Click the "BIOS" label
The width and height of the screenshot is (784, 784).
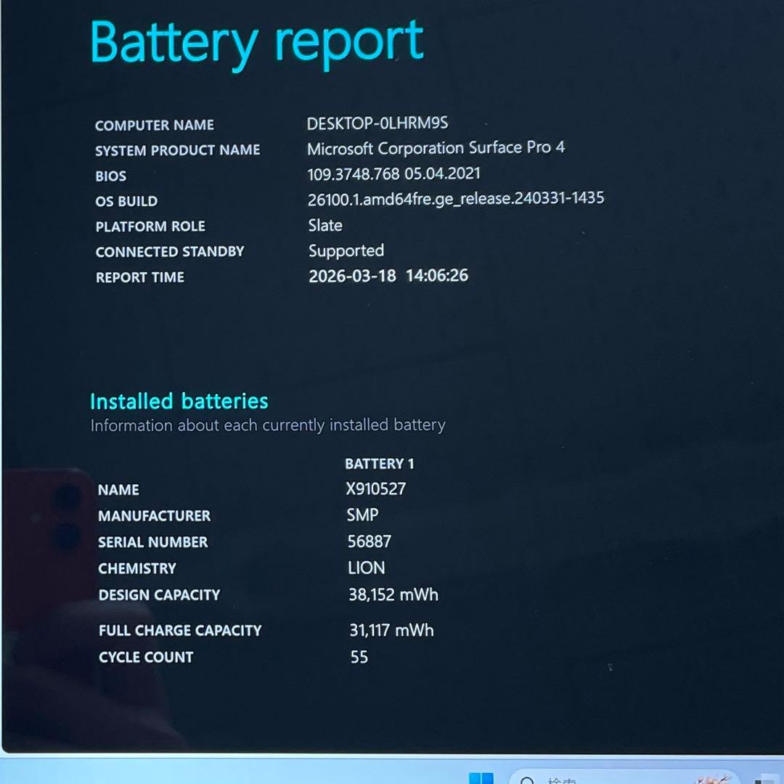[111, 176]
